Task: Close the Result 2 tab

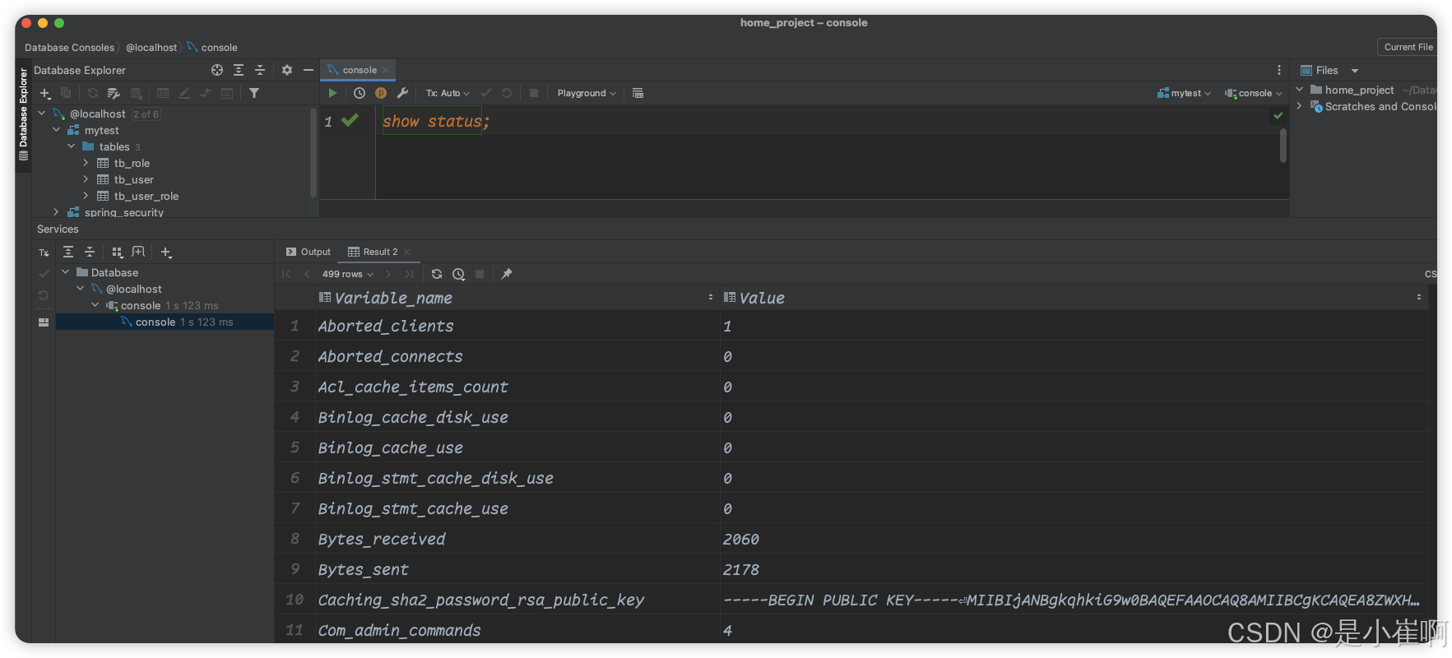Action: [407, 252]
